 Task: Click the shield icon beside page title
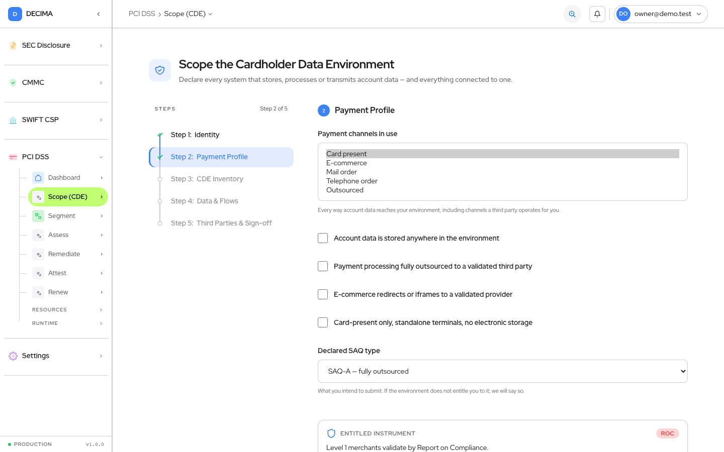click(160, 70)
